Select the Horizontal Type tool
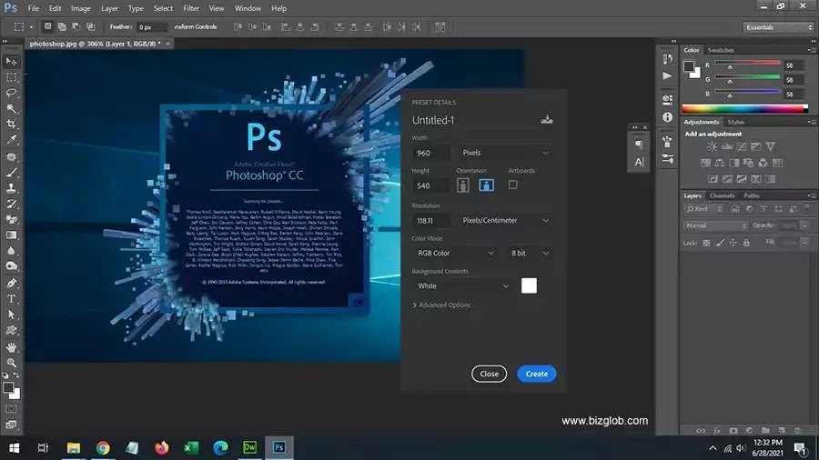Viewport: 819px width, 460px height. [x=11, y=299]
